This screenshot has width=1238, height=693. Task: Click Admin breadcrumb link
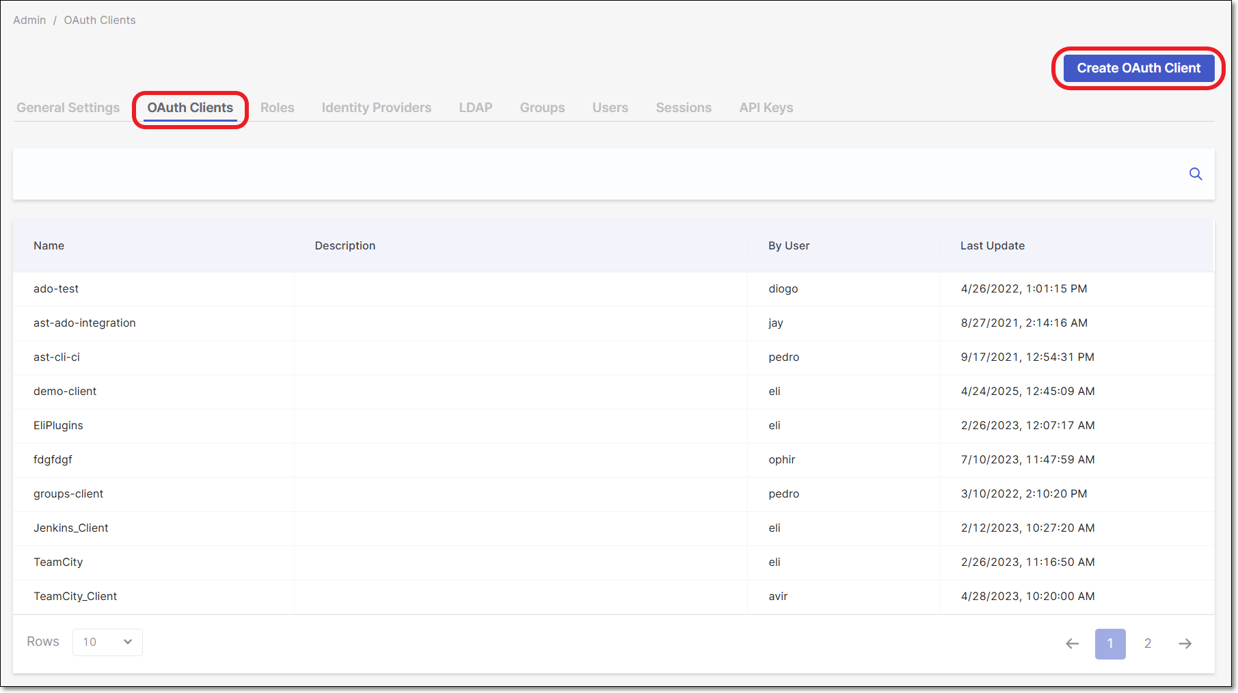(x=29, y=21)
